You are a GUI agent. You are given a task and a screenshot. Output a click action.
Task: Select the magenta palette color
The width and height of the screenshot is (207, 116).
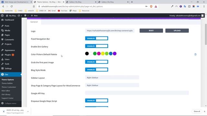99,53
